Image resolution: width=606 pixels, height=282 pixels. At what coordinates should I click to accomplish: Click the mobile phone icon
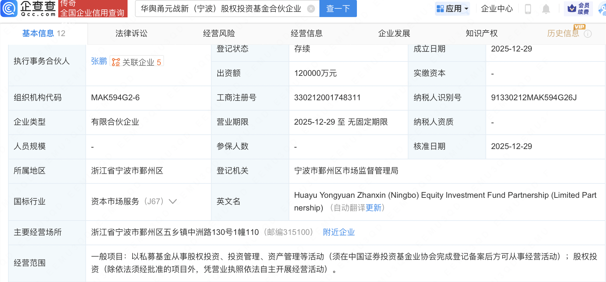(528, 9)
